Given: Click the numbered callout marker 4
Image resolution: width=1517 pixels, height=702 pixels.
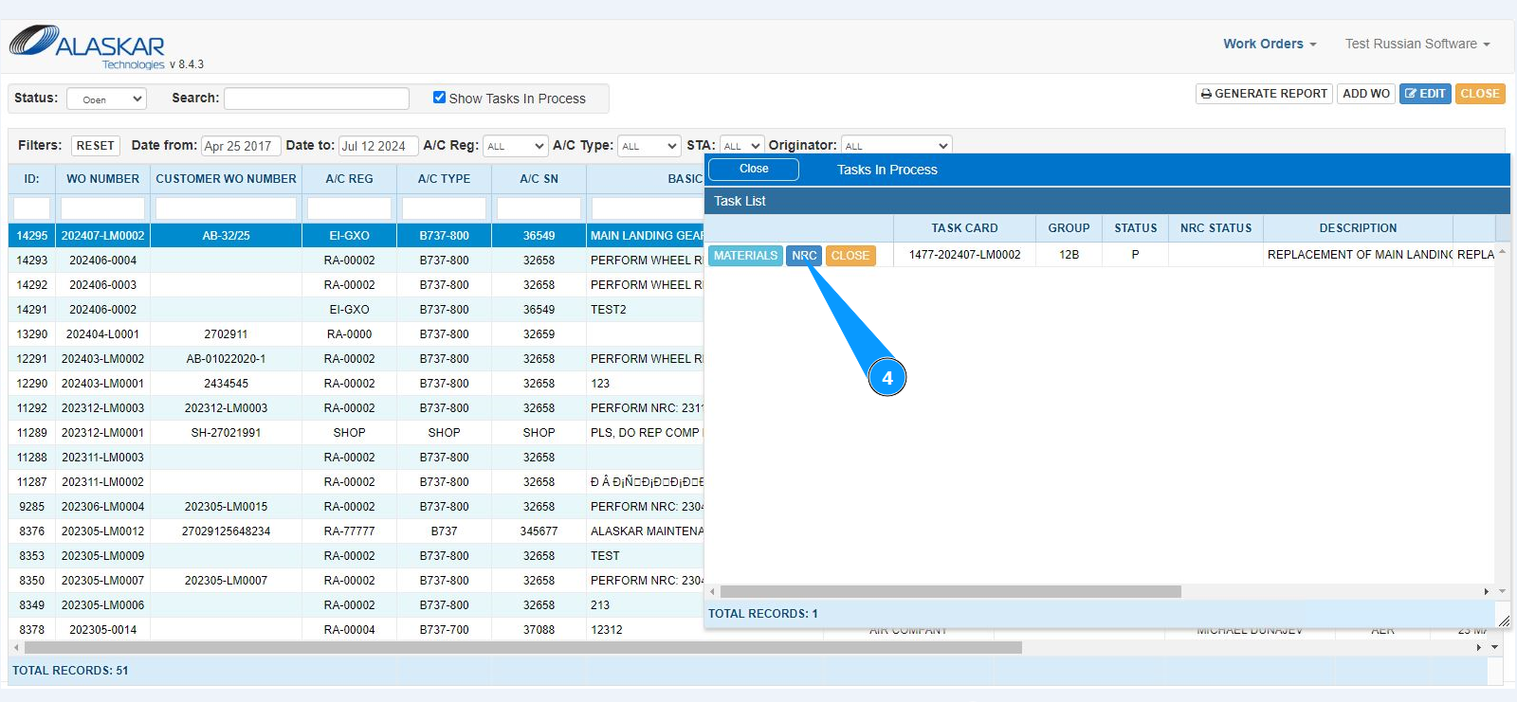Looking at the screenshot, I should coord(886,377).
